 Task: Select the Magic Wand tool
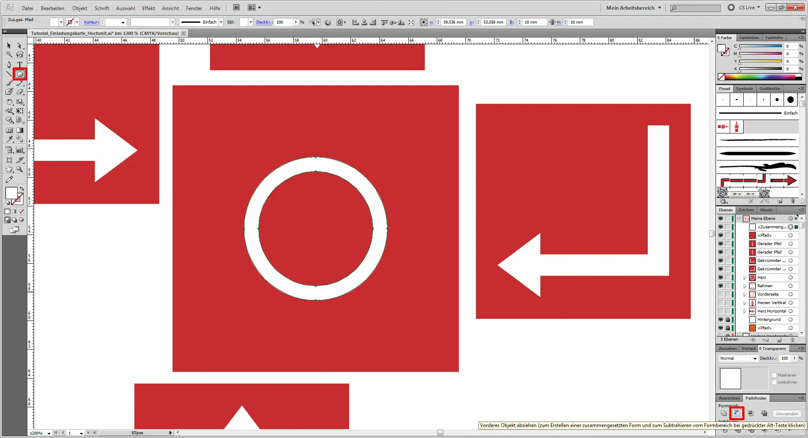[9, 54]
